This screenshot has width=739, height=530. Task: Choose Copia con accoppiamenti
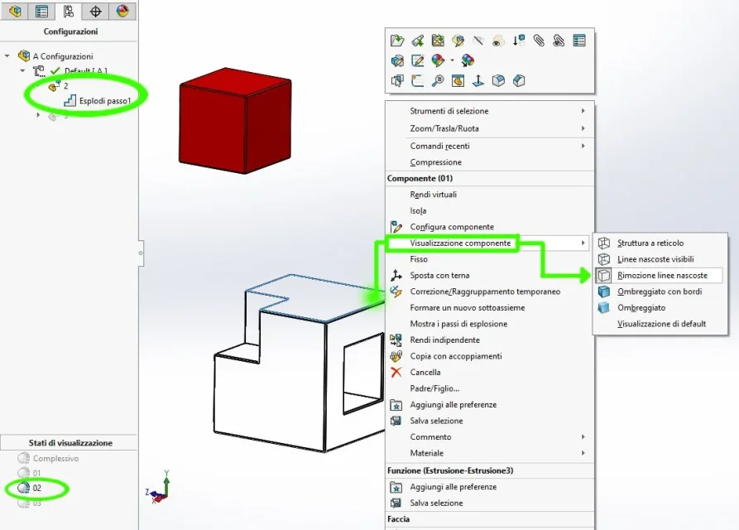490,356
